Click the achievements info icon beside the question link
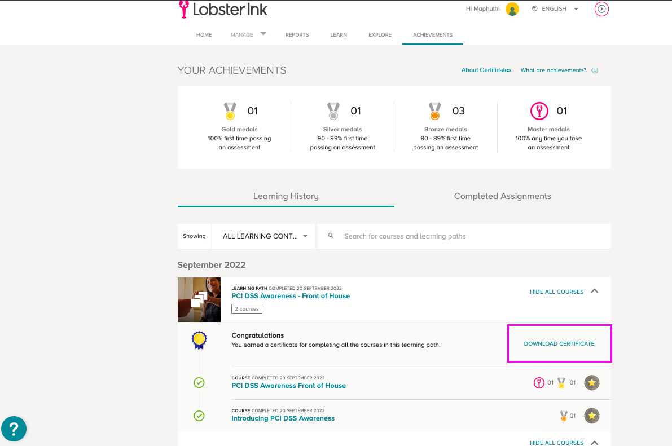Viewport: 672px width, 446px height. 595,70
